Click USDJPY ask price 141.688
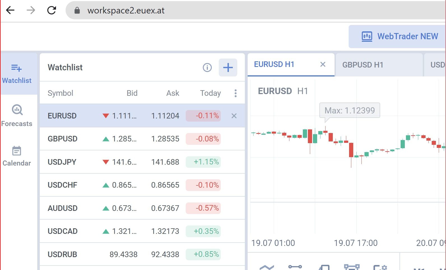Image resolution: width=446 pixels, height=270 pixels. pos(165,162)
